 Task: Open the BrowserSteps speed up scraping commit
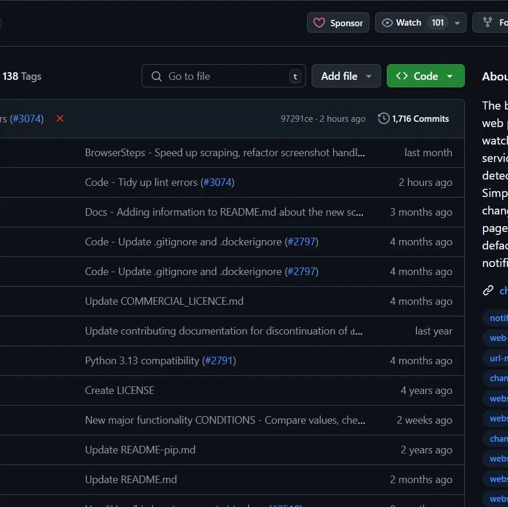tap(225, 153)
